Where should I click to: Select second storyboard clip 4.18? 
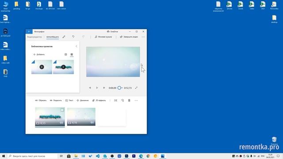coord(81,117)
